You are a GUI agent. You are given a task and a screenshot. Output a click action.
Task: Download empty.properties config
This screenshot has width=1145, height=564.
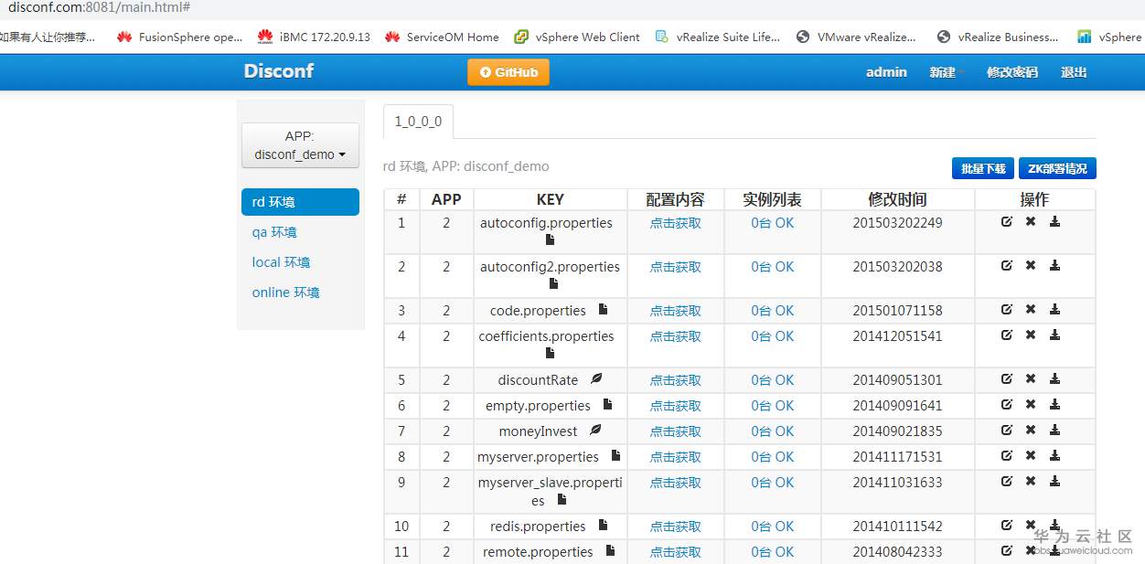(x=1054, y=404)
